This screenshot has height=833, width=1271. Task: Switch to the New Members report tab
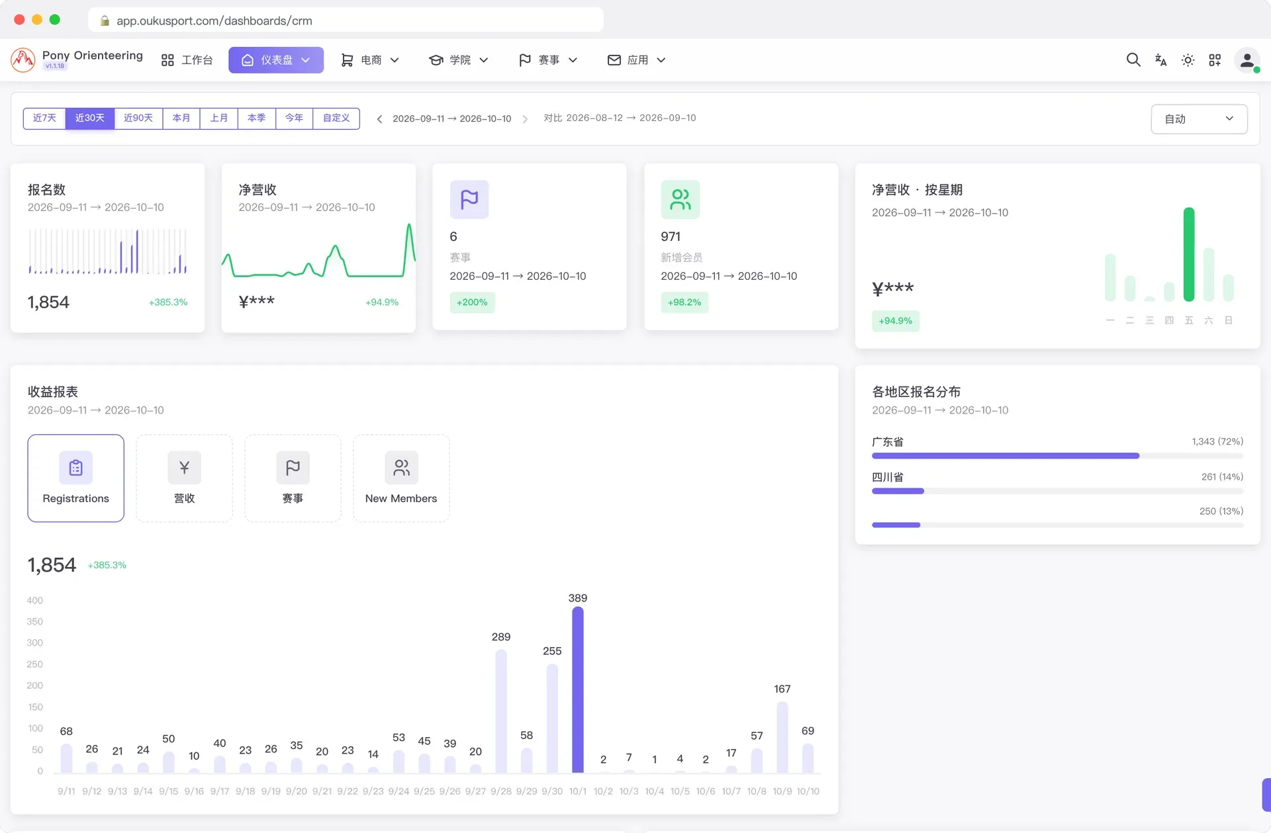click(401, 478)
